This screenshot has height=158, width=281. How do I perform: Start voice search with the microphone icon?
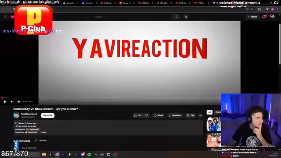tap(186, 17)
